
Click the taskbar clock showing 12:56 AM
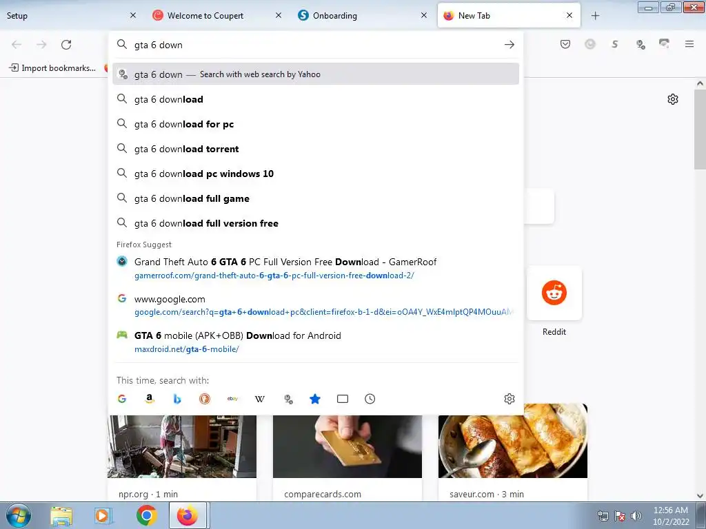tap(670, 515)
